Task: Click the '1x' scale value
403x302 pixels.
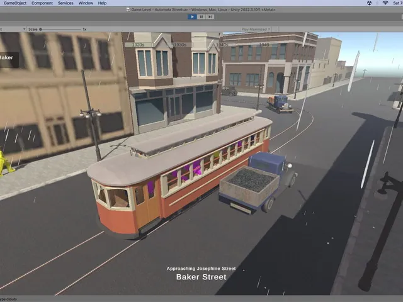Action: [84, 30]
